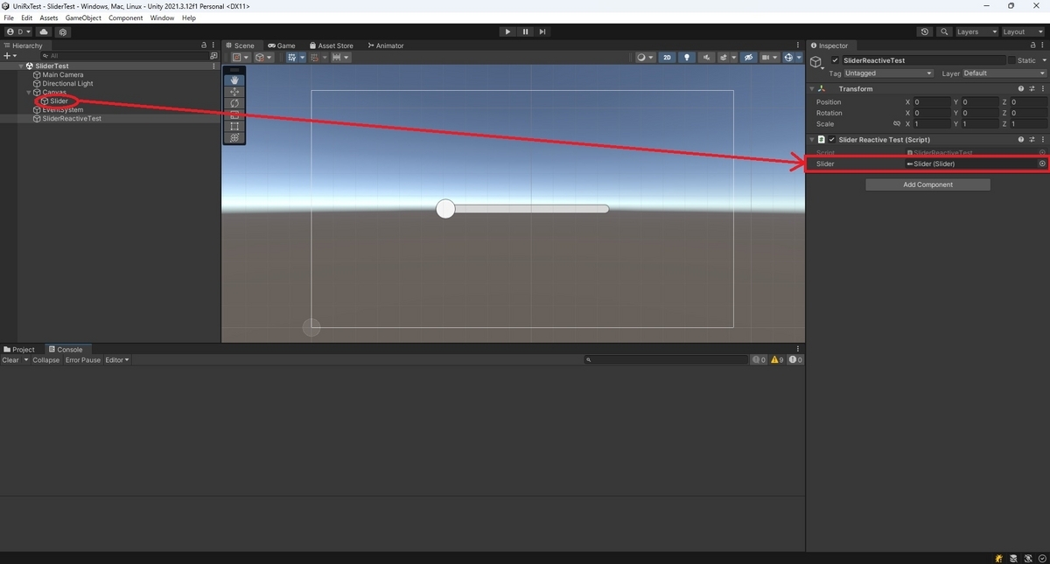1050x564 pixels.
Task: Open the console Editor dropdown
Action: pyautogui.click(x=116, y=360)
